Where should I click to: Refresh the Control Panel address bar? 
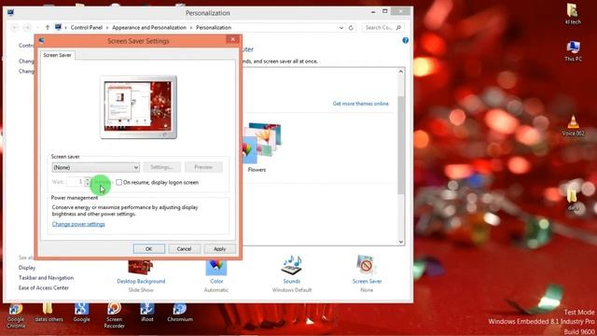(x=351, y=27)
